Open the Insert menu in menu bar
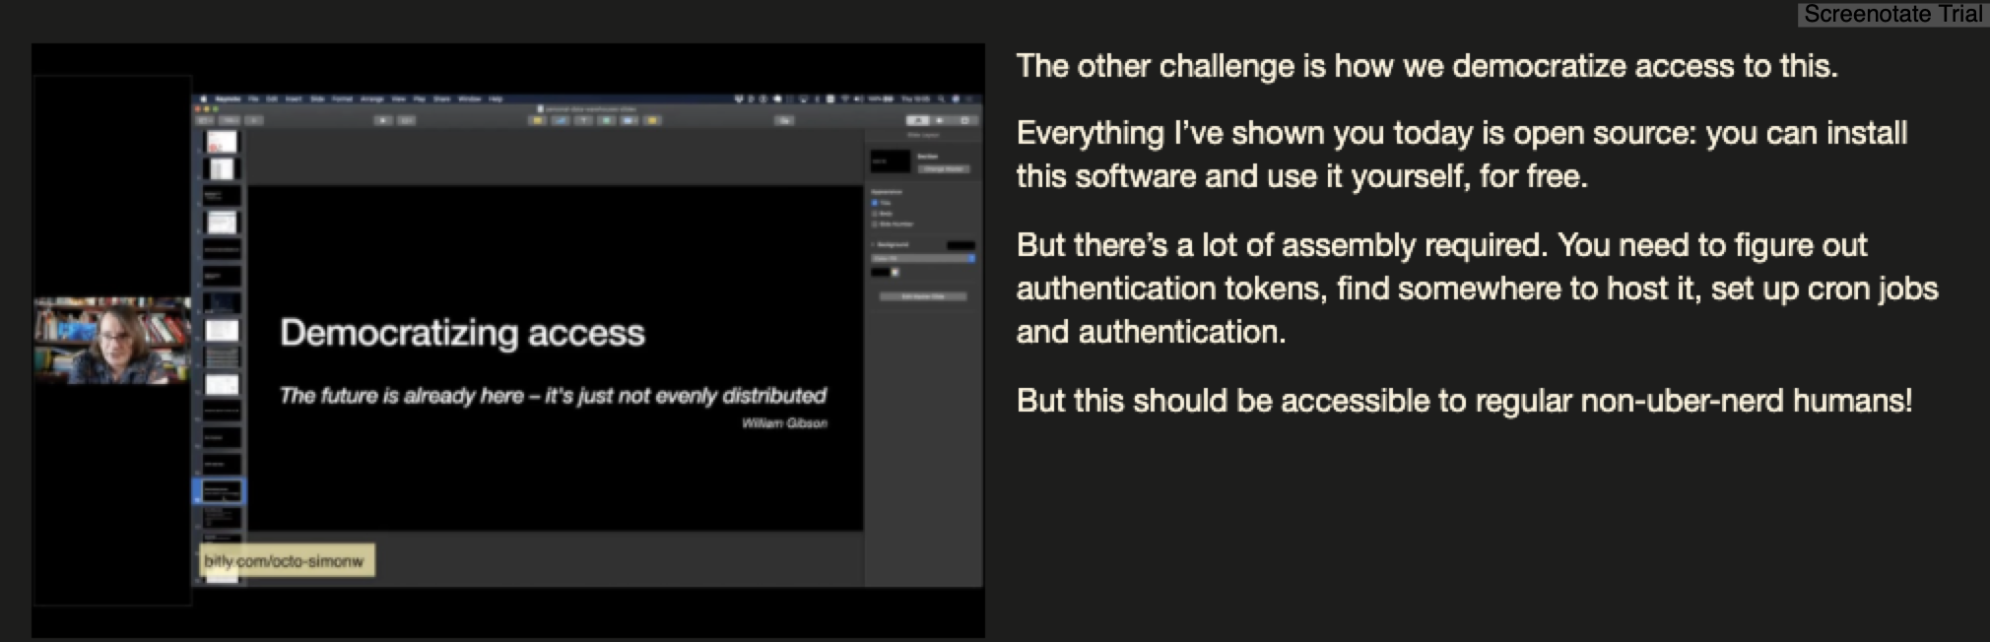The width and height of the screenshot is (1990, 642). coord(295,99)
